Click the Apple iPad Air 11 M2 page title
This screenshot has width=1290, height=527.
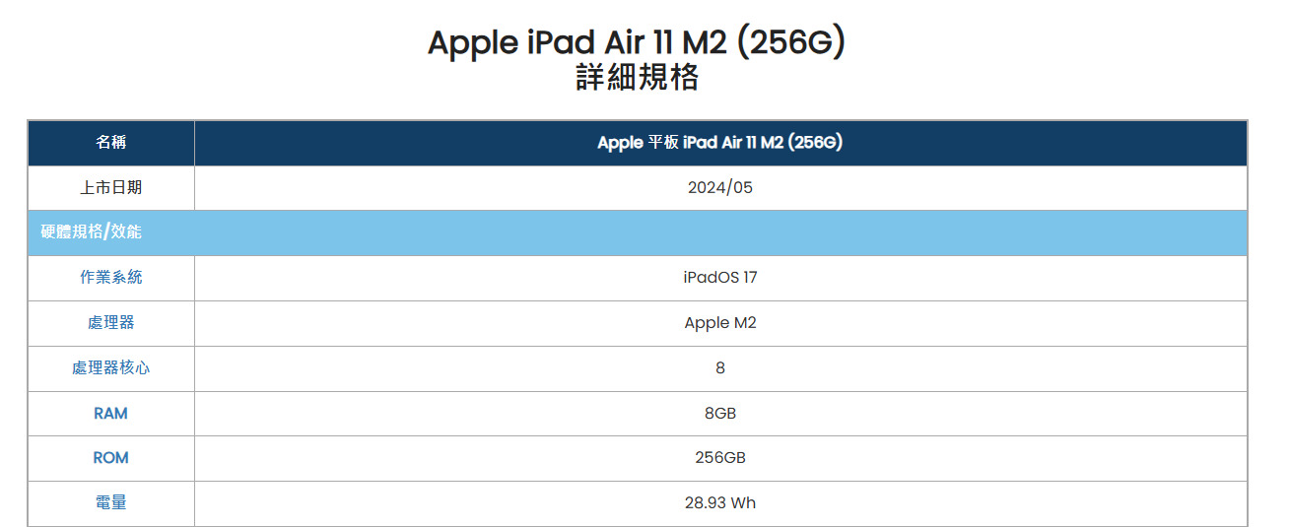[637, 43]
